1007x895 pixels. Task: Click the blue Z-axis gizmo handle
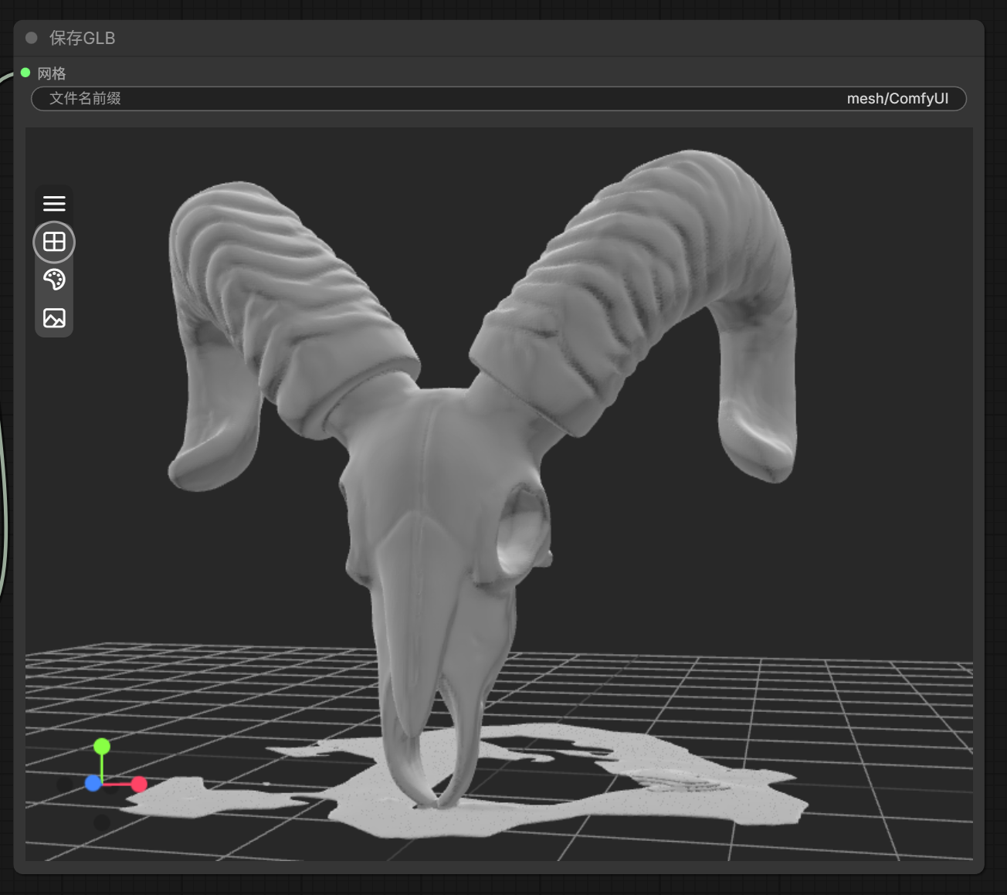click(93, 783)
